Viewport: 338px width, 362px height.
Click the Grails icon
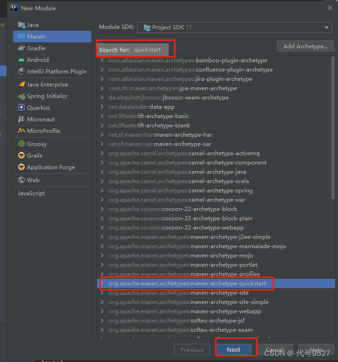21,155
